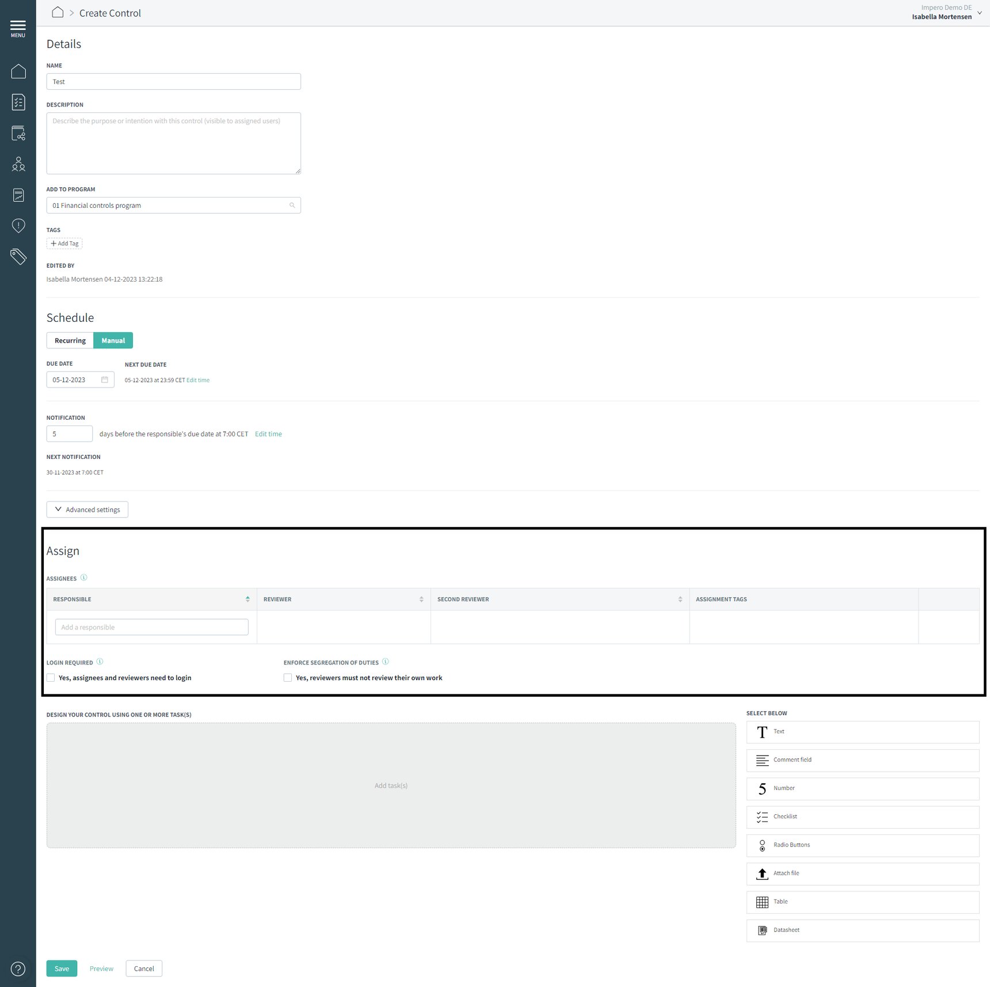This screenshot has width=990, height=987.
Task: Add a Checklist task type
Action: [862, 817]
